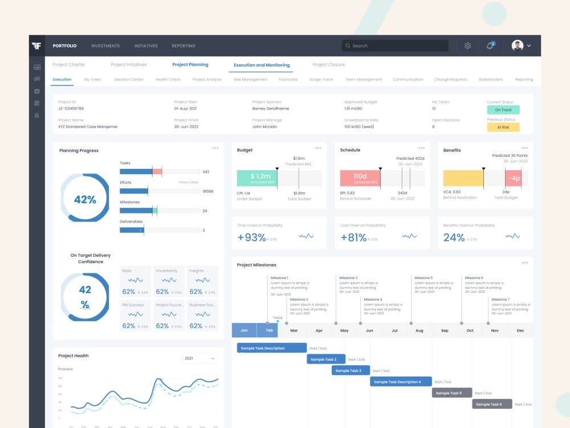Click the 42% planning progress donut
Image resolution: width=570 pixels, height=428 pixels.
pos(85,199)
